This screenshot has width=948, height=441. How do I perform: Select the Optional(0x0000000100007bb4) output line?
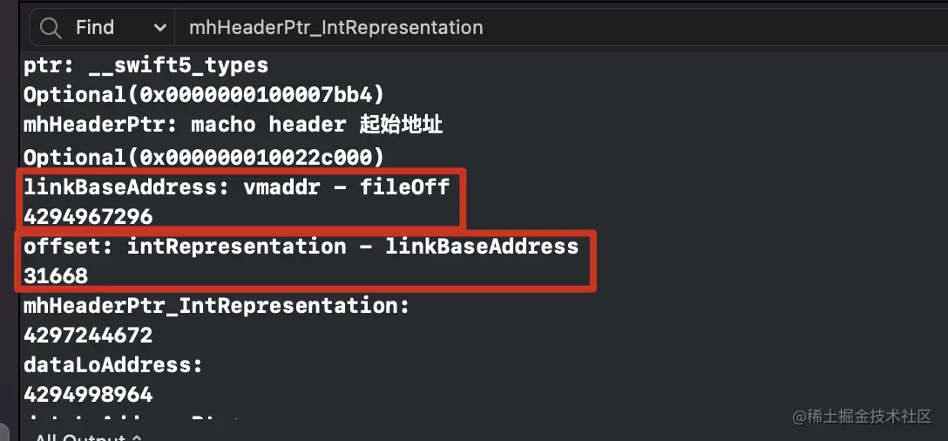coord(204,95)
